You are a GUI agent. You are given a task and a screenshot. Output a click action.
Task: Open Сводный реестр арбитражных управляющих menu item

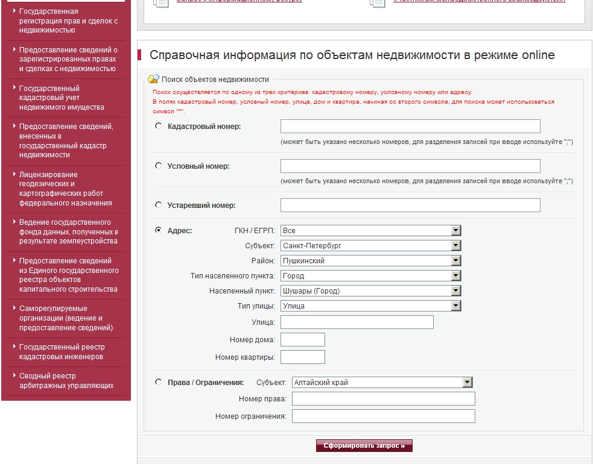tap(66, 381)
